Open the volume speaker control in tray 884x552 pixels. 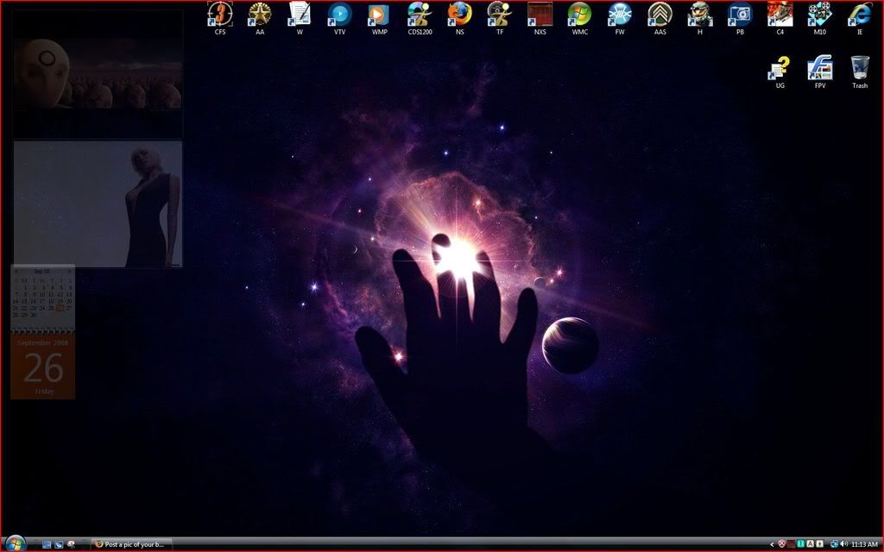pos(843,544)
